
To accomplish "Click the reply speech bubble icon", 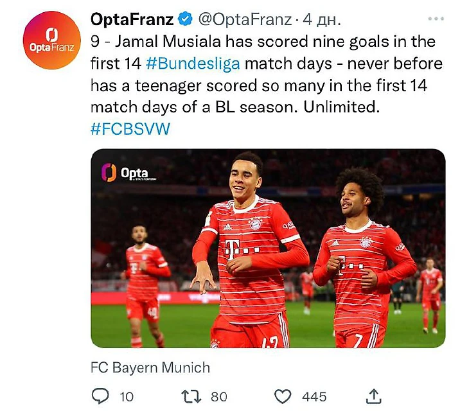I will 100,396.
